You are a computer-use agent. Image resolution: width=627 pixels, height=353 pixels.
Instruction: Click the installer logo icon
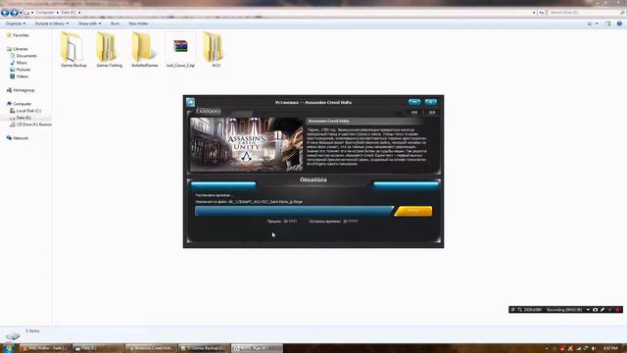pos(190,102)
